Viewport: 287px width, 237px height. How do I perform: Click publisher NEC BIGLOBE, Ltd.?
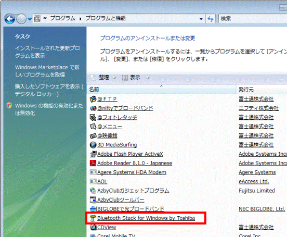click(262, 209)
